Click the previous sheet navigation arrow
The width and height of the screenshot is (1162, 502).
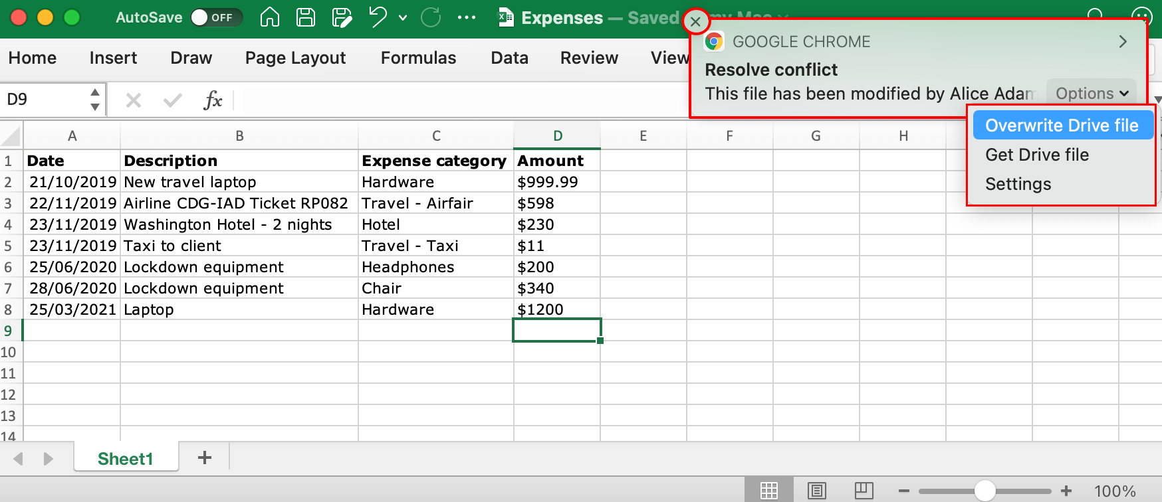(x=19, y=459)
